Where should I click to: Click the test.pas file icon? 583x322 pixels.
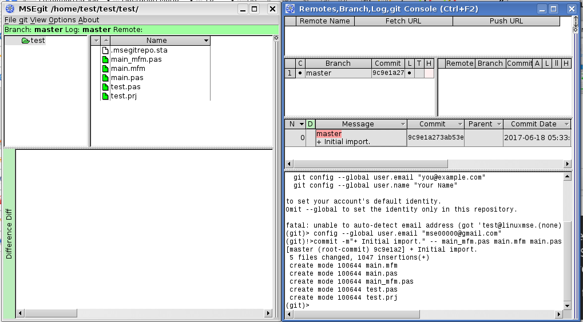(x=105, y=87)
